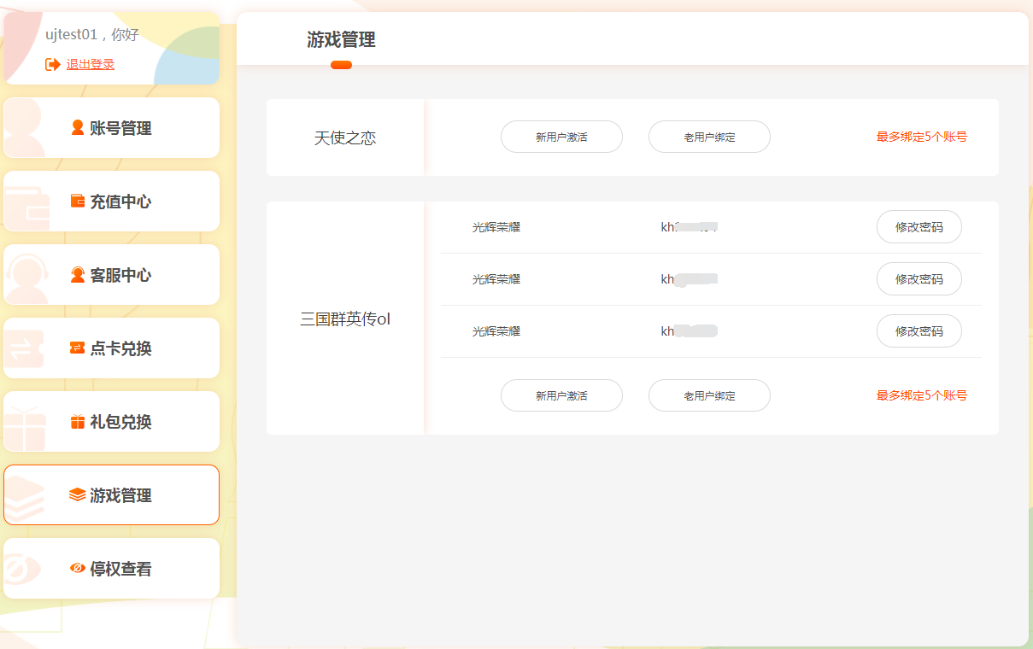
Task: Click the logout arrow icon
Action: (x=53, y=64)
